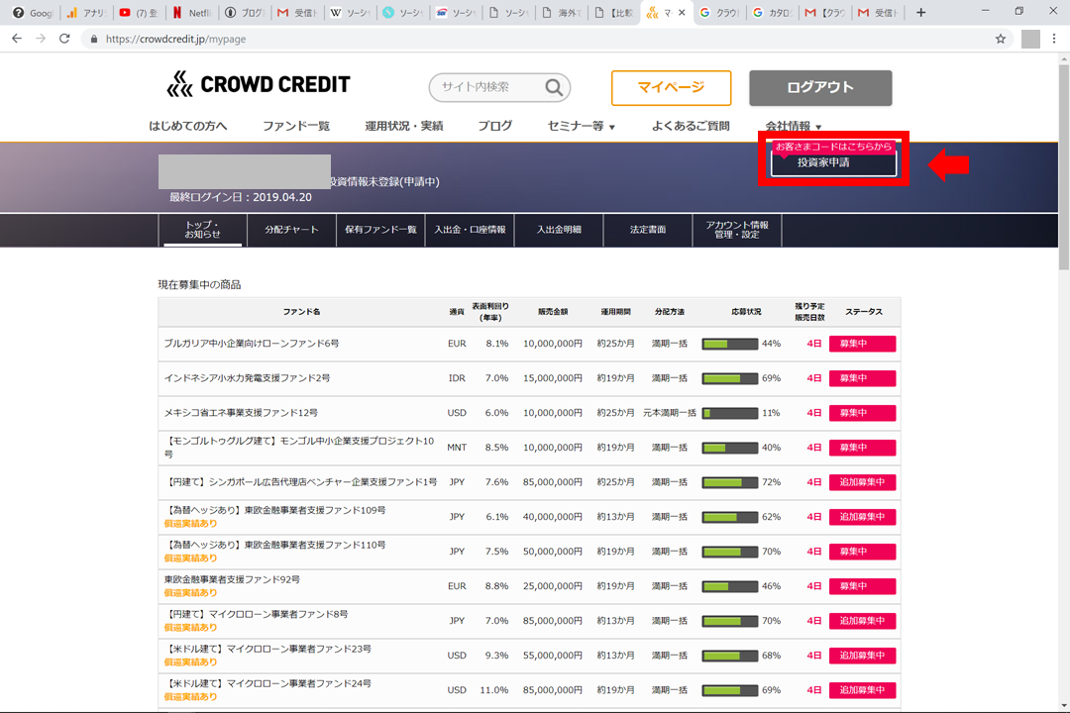
Task: Select the 法定書面 tab
Action: 648,230
